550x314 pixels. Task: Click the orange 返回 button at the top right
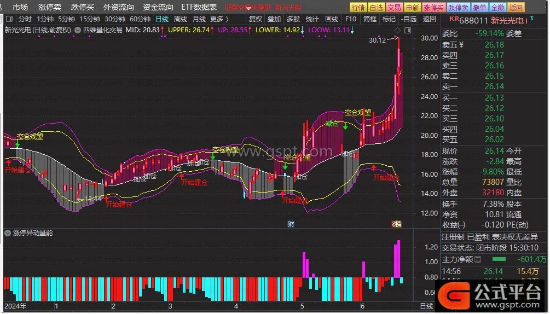click(516, 7)
